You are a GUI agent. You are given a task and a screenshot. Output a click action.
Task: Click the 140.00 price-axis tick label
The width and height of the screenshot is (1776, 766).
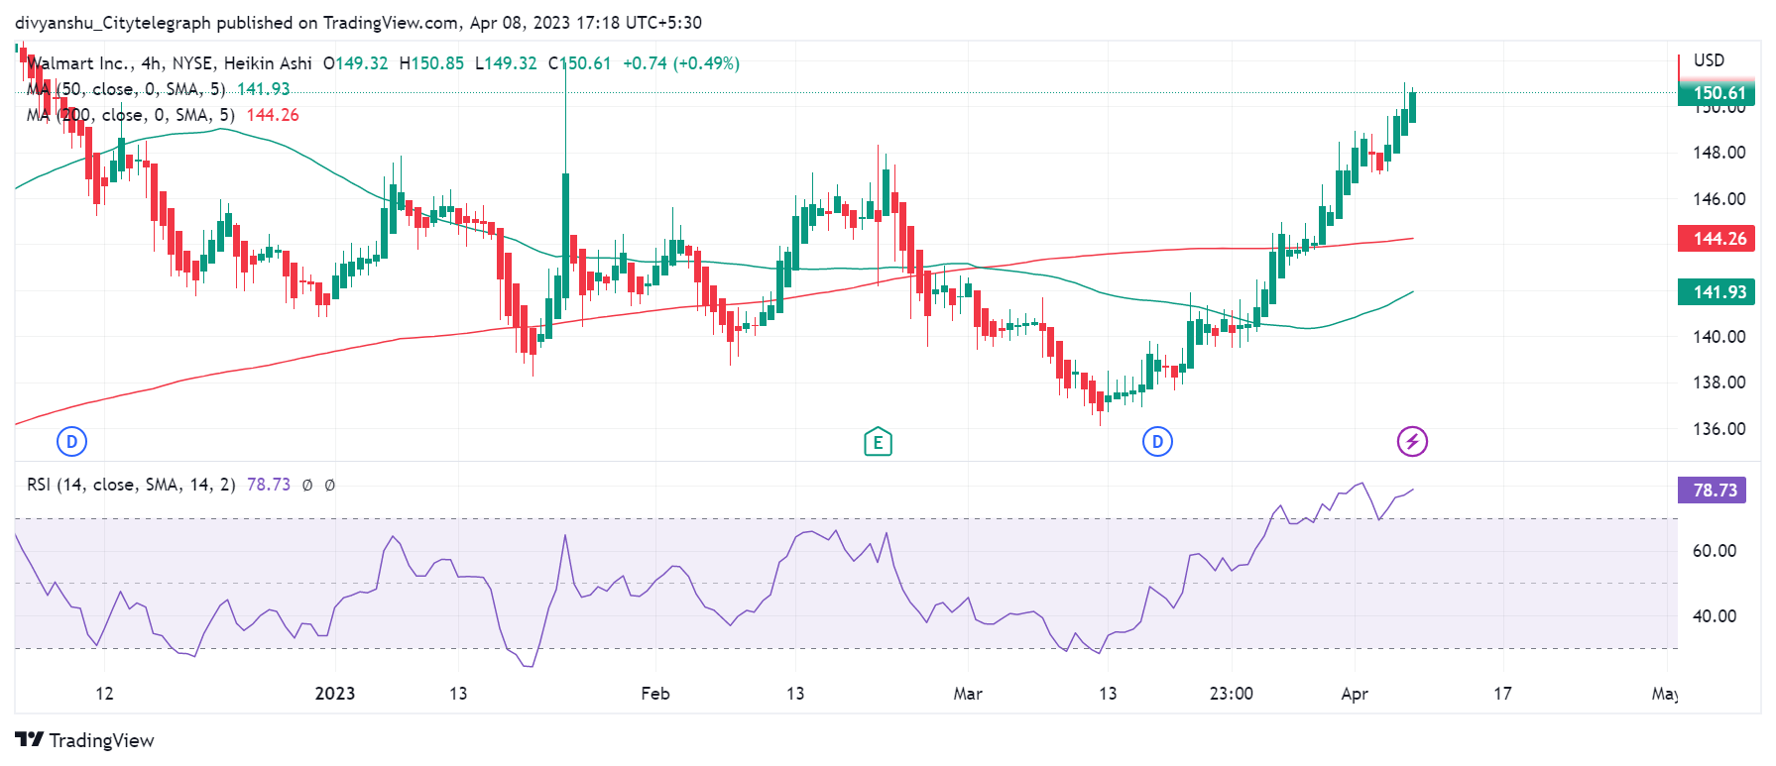(x=1719, y=337)
